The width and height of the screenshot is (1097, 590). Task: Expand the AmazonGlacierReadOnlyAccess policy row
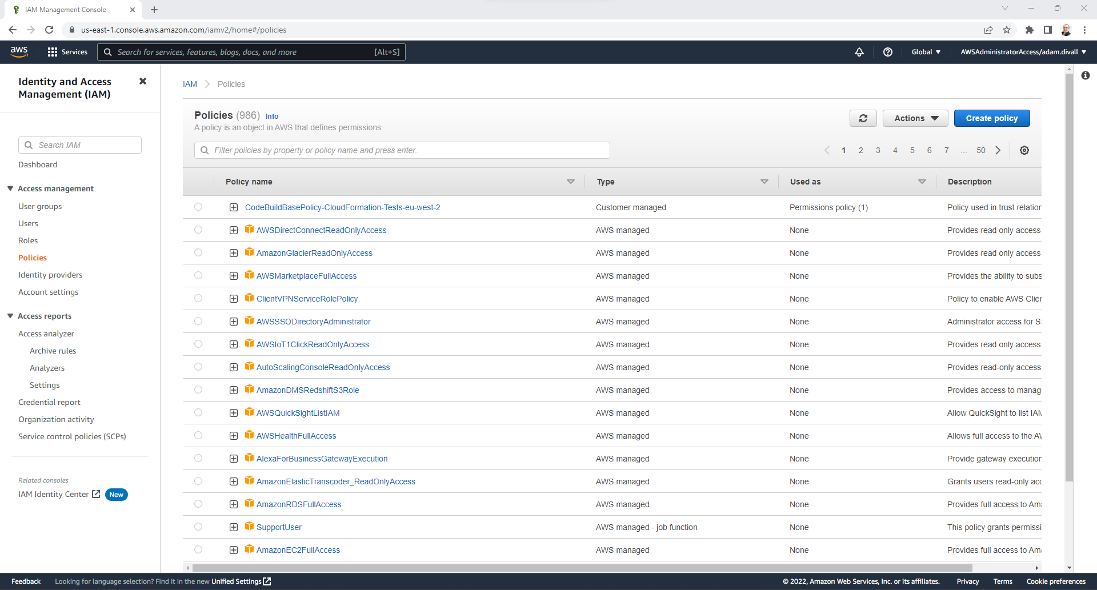click(x=234, y=253)
